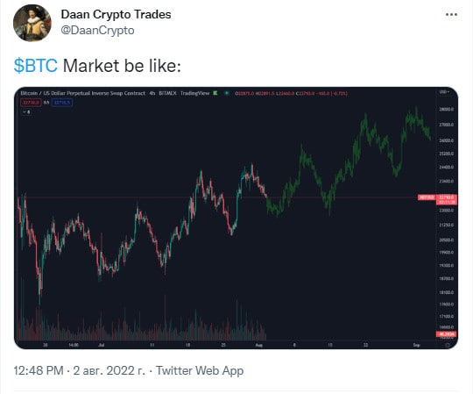Click the Aug marker on time axis

pos(258,345)
